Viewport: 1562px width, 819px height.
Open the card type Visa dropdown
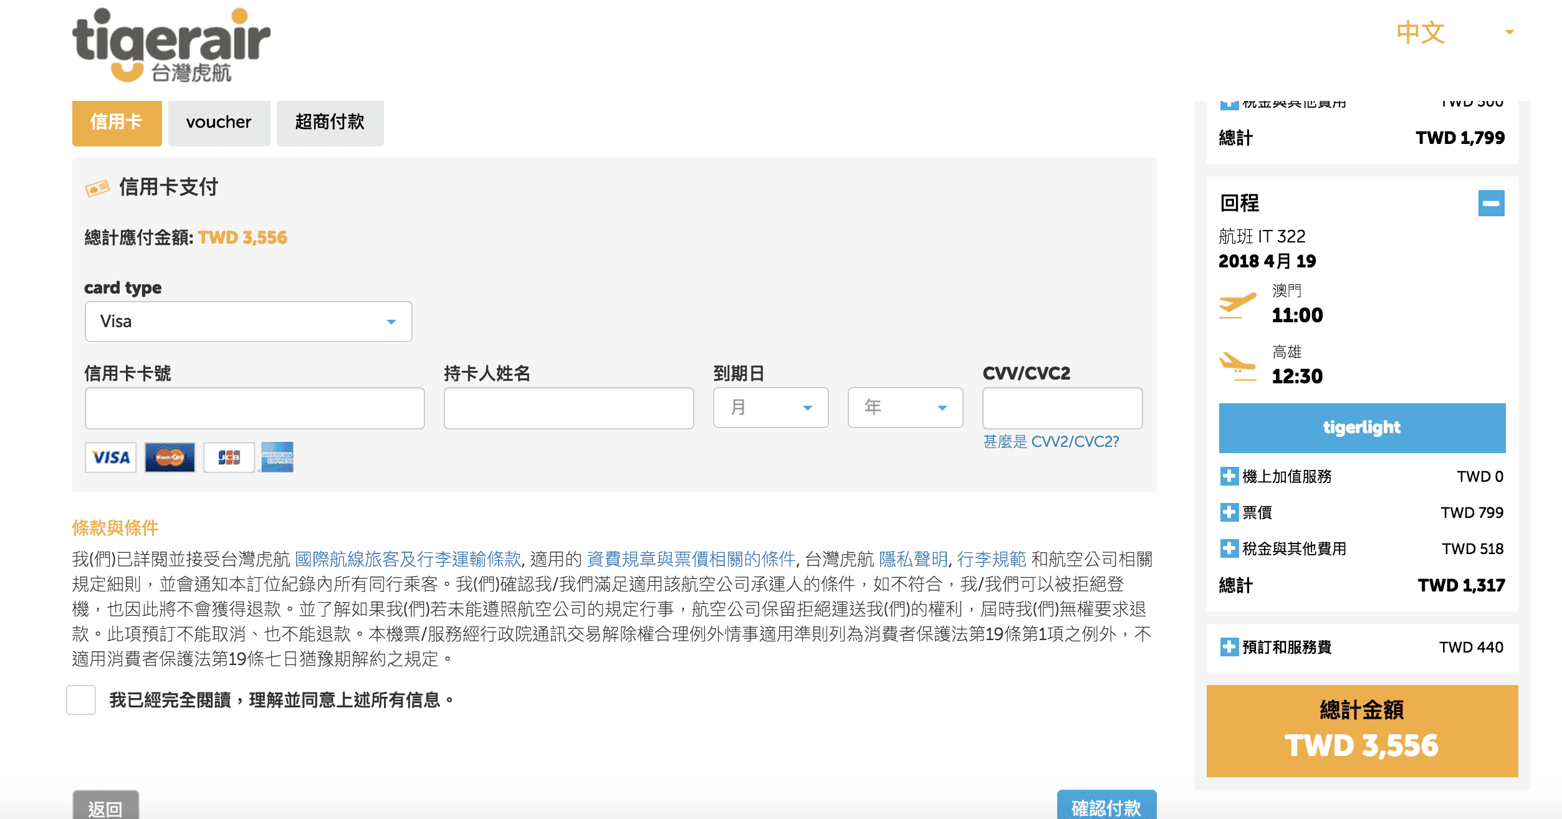[248, 322]
